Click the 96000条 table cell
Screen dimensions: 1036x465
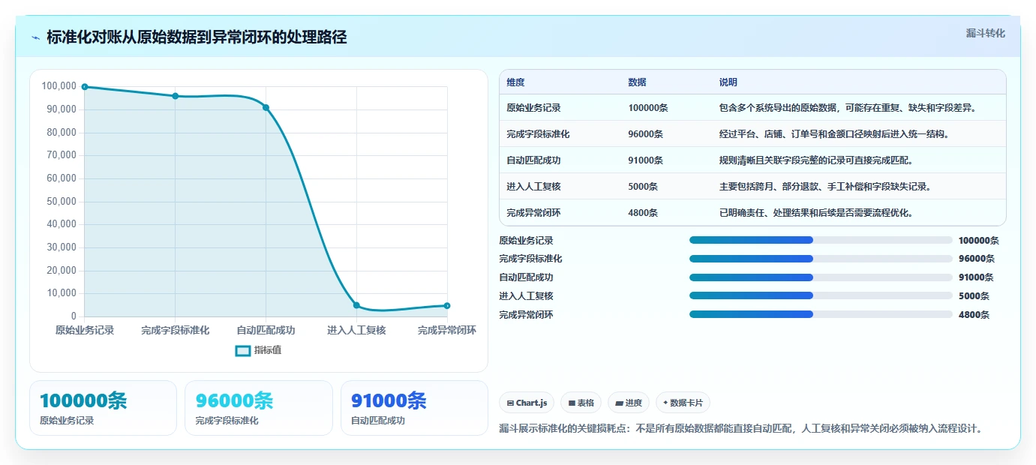coord(646,134)
